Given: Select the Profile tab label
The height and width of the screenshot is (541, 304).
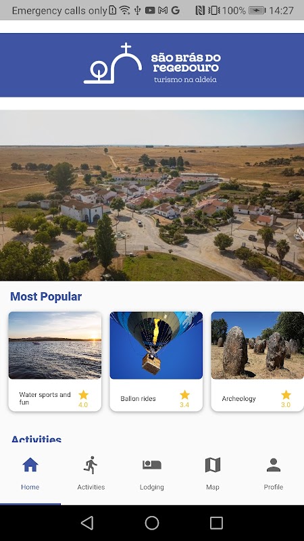Looking at the screenshot, I should pyautogui.click(x=274, y=487).
